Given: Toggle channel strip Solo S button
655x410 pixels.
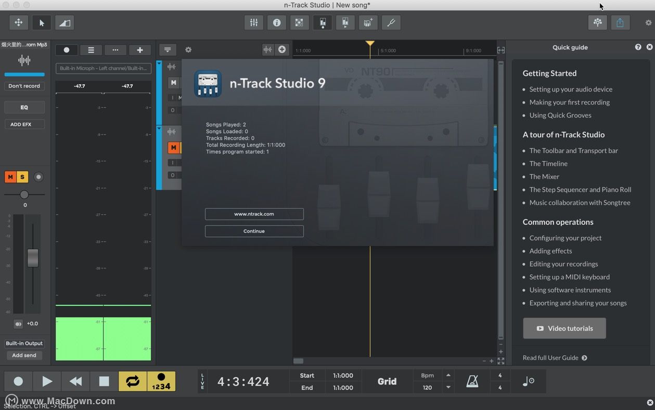Looking at the screenshot, I should [22, 177].
